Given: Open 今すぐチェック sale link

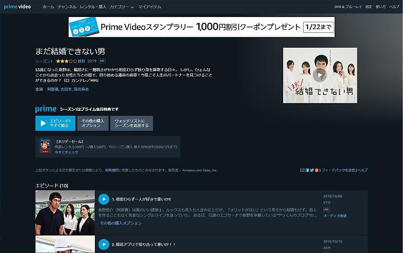Looking at the screenshot, I should [67, 152].
